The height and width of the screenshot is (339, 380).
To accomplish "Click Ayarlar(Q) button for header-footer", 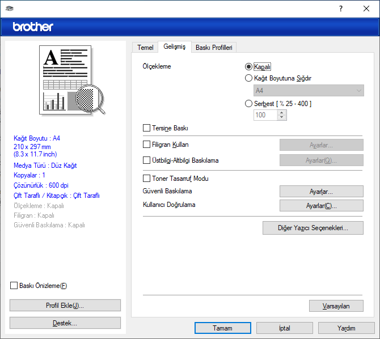I will (322, 160).
